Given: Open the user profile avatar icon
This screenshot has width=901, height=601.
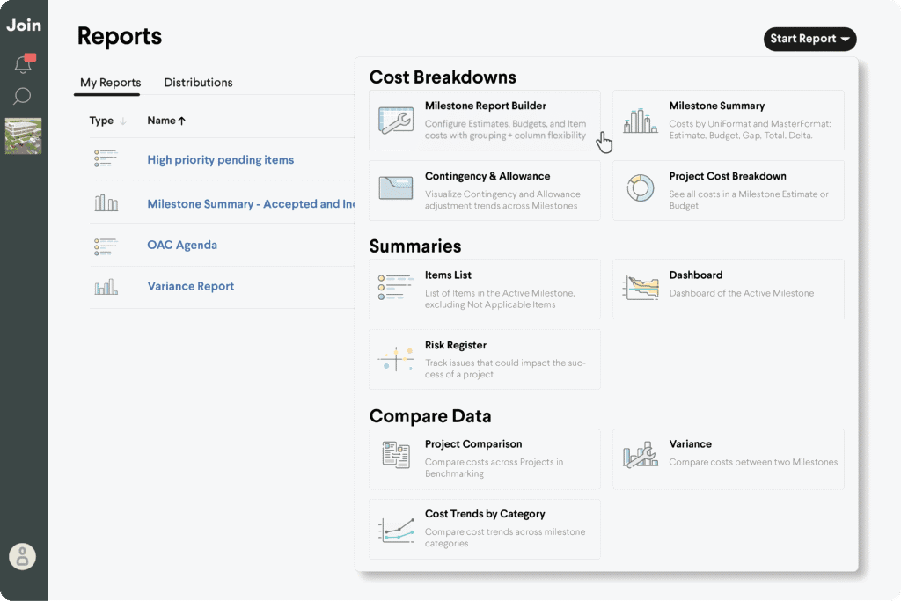Looking at the screenshot, I should [22, 556].
